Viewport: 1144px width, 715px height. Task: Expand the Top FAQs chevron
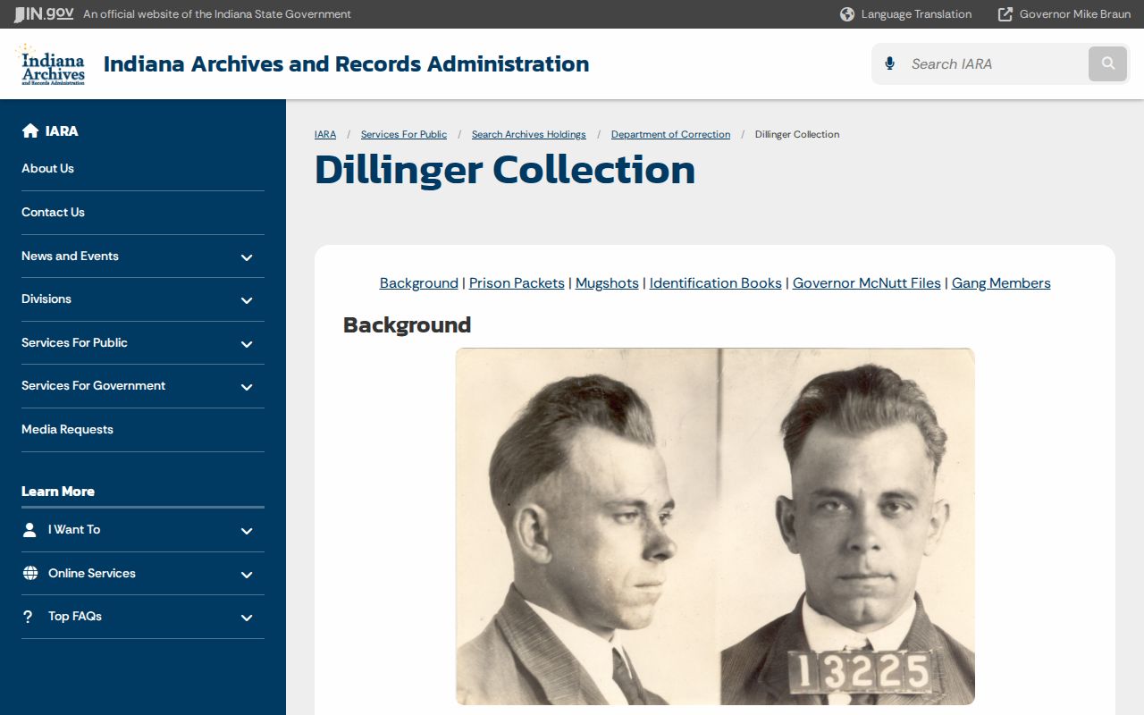point(247,618)
